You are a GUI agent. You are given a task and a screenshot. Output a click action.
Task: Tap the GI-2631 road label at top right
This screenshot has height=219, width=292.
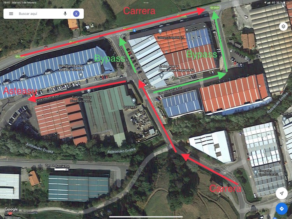[215, 8]
